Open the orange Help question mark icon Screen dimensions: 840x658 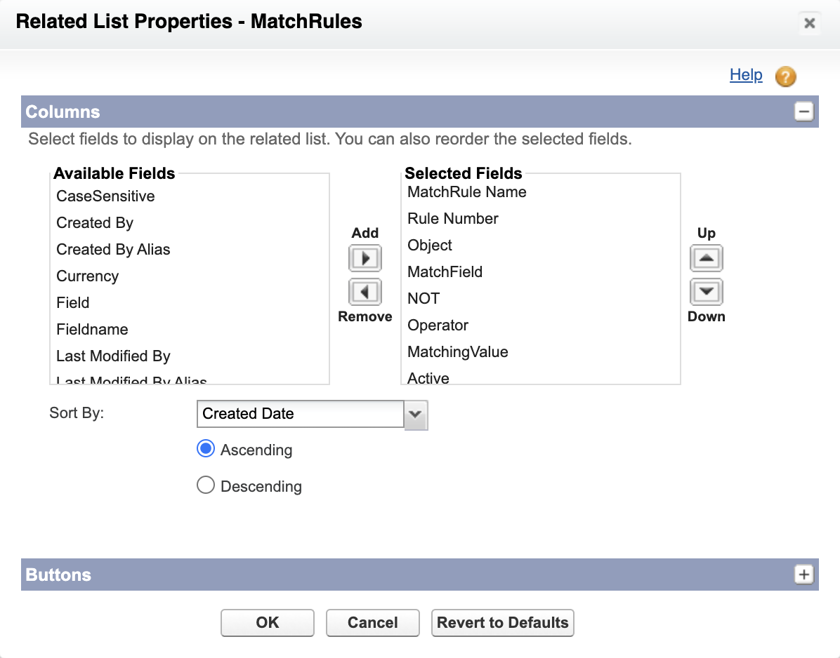(785, 76)
